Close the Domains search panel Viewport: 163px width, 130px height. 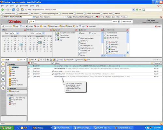point(102,30)
